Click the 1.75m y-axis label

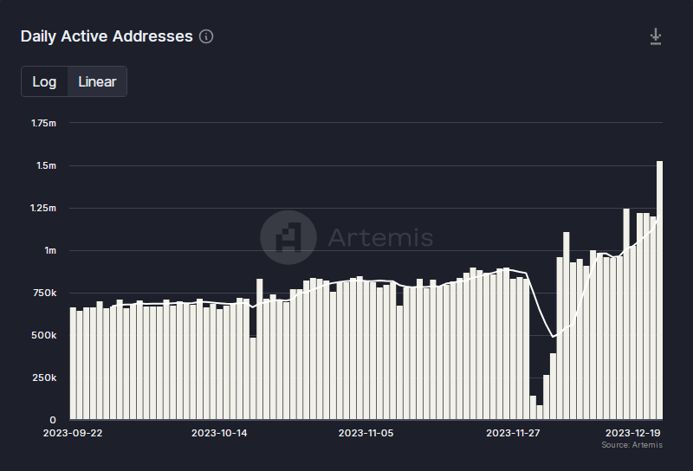43,123
